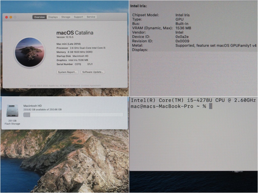Click the Device ID value '0x0a2e'
The image size is (258, 193).
pos(182,37)
